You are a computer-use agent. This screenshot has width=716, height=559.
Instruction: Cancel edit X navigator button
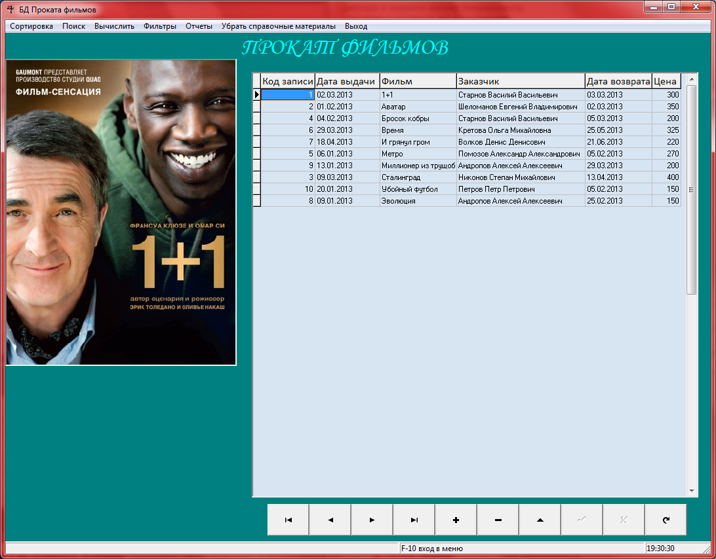point(624,519)
